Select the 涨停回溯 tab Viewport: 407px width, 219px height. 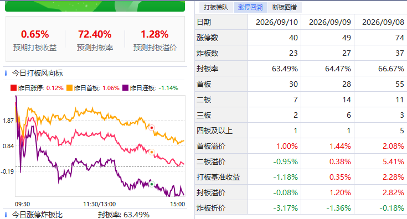250,7
